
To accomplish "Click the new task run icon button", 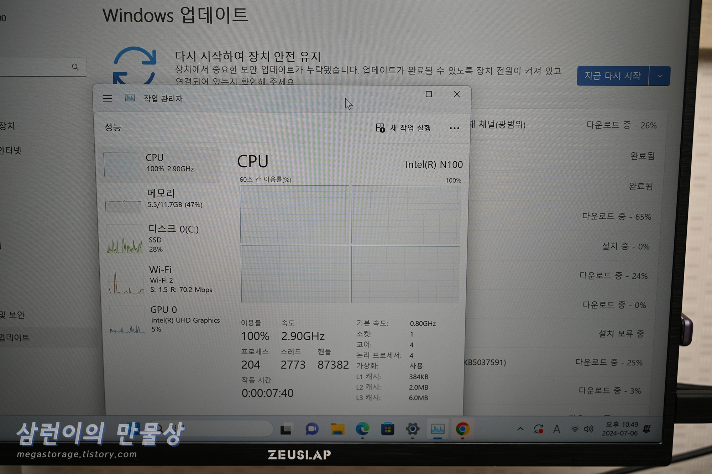I will click(x=380, y=128).
